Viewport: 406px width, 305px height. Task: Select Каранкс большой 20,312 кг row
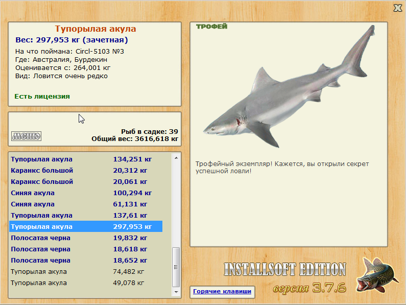86,171
